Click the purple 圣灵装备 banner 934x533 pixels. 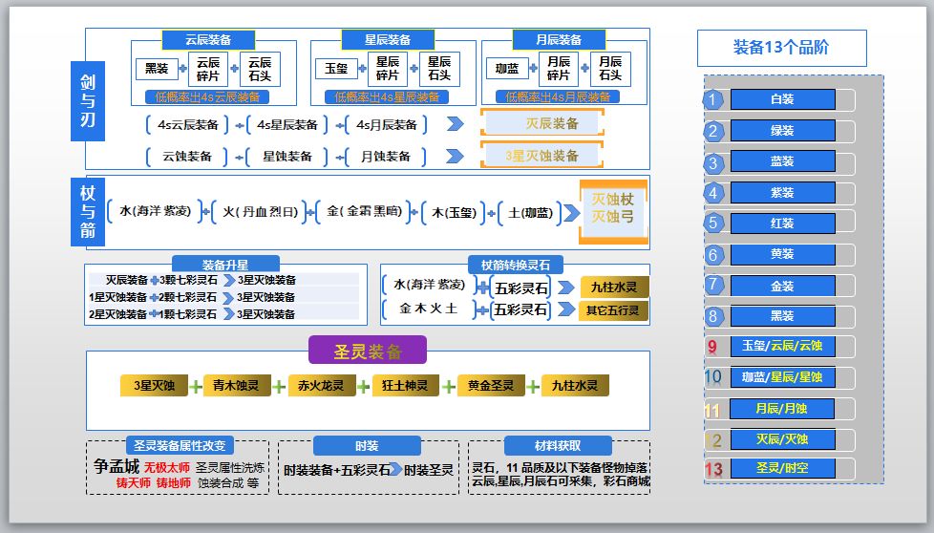click(368, 351)
